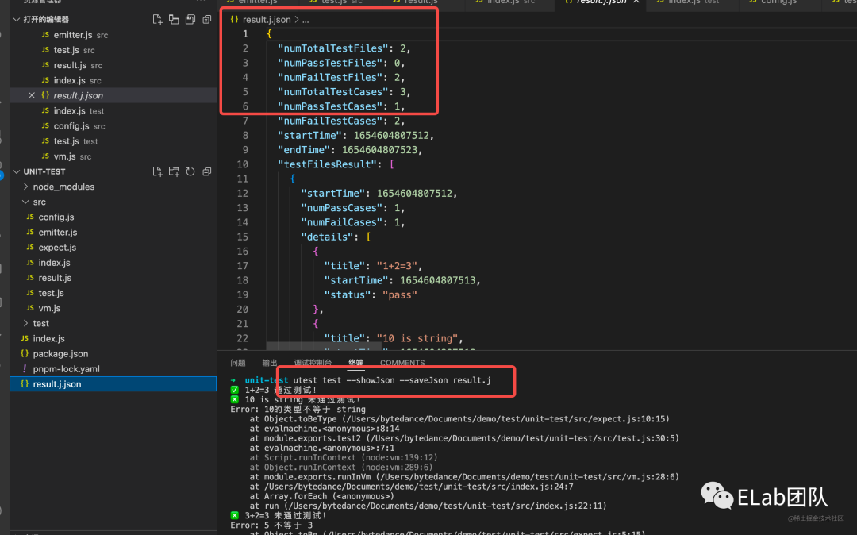This screenshot has width=857, height=535.
Task: Click the "10 is string" title value in editor
Action: pos(417,338)
